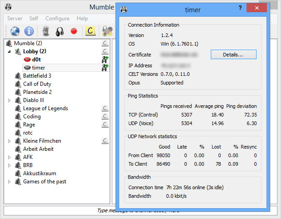This screenshot has width=281, height=219.
Task: Open the Configure menu
Action: [x=58, y=19]
